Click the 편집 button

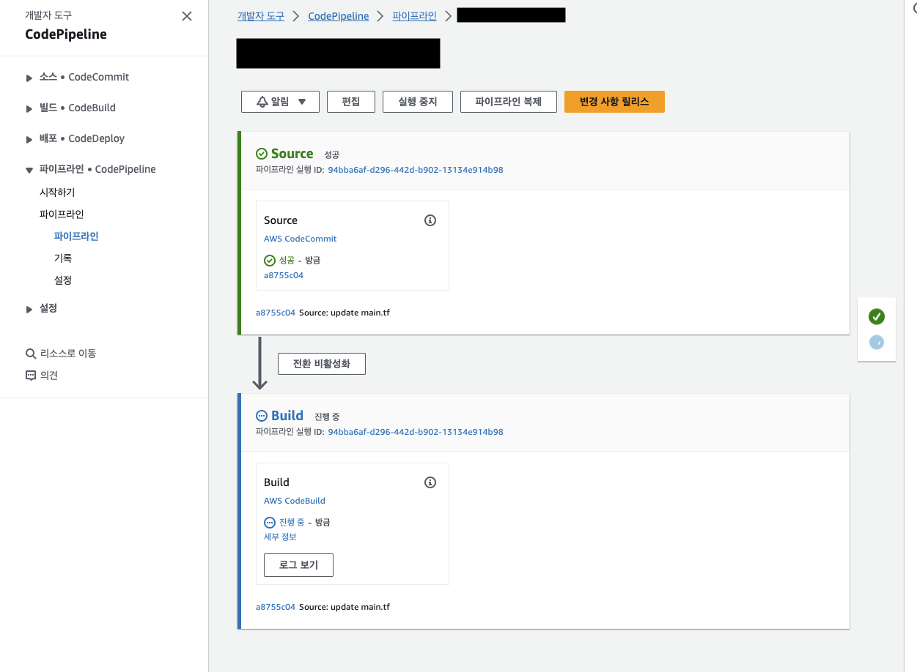(351, 102)
